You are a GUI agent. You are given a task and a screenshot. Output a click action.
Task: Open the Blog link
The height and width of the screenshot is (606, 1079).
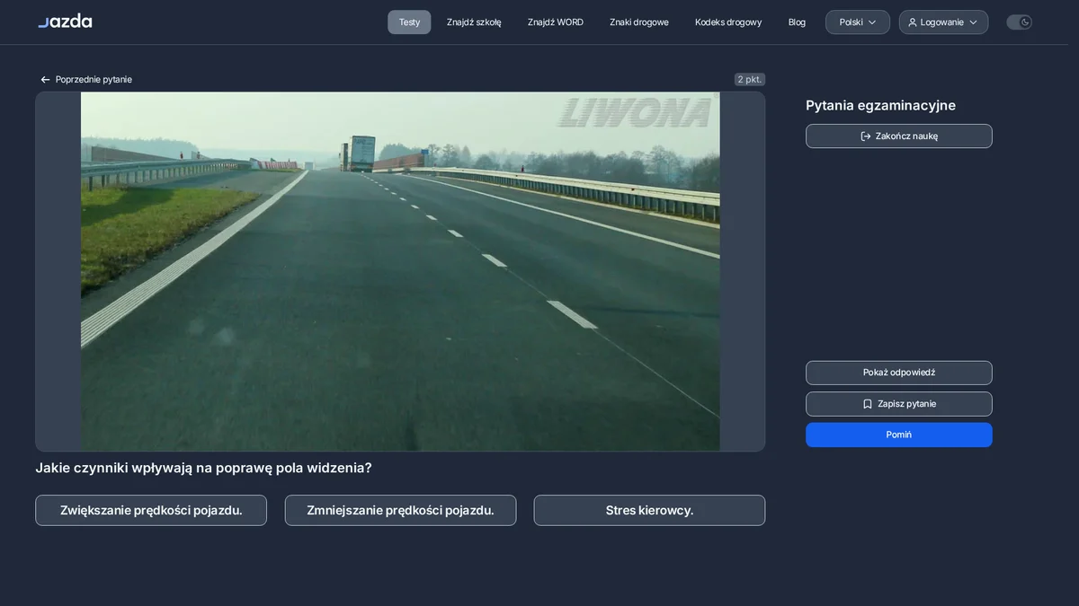(x=797, y=22)
